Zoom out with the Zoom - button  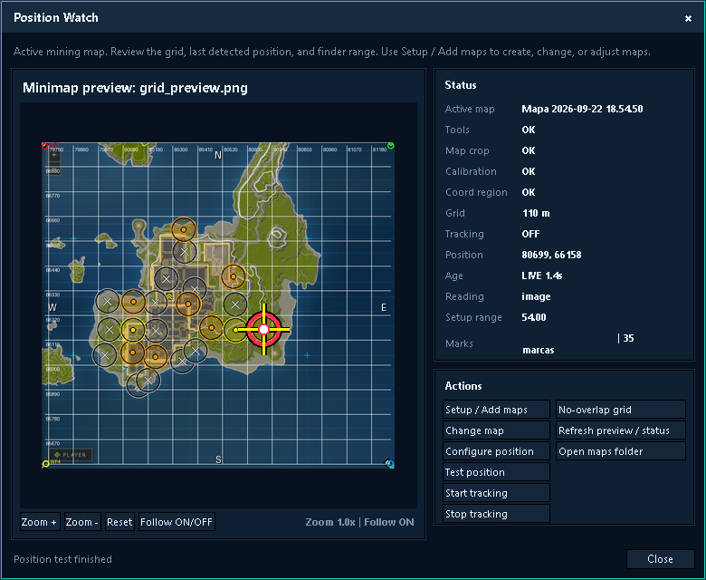pos(82,522)
